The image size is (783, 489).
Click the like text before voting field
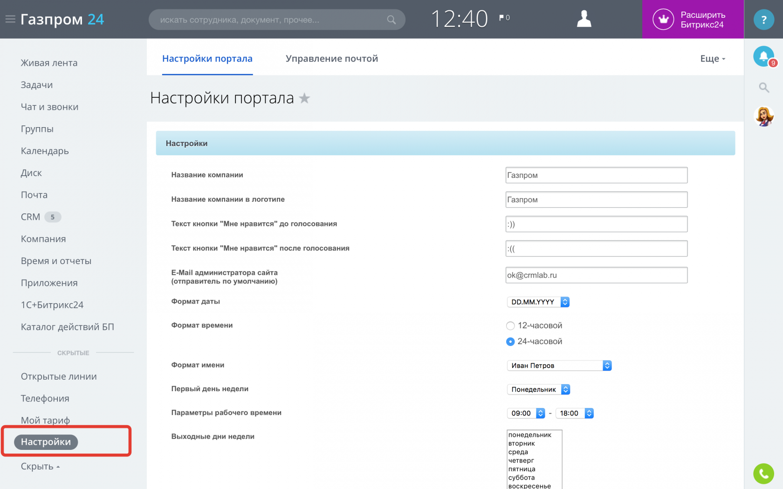click(x=597, y=224)
